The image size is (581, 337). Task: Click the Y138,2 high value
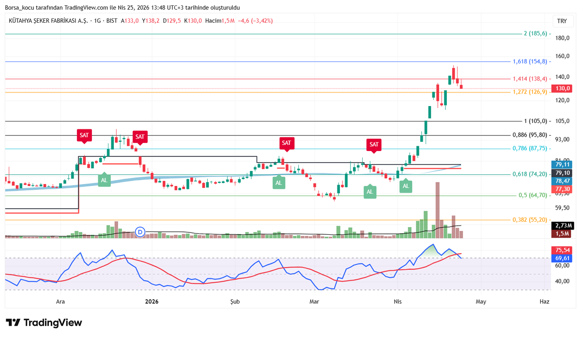click(151, 21)
